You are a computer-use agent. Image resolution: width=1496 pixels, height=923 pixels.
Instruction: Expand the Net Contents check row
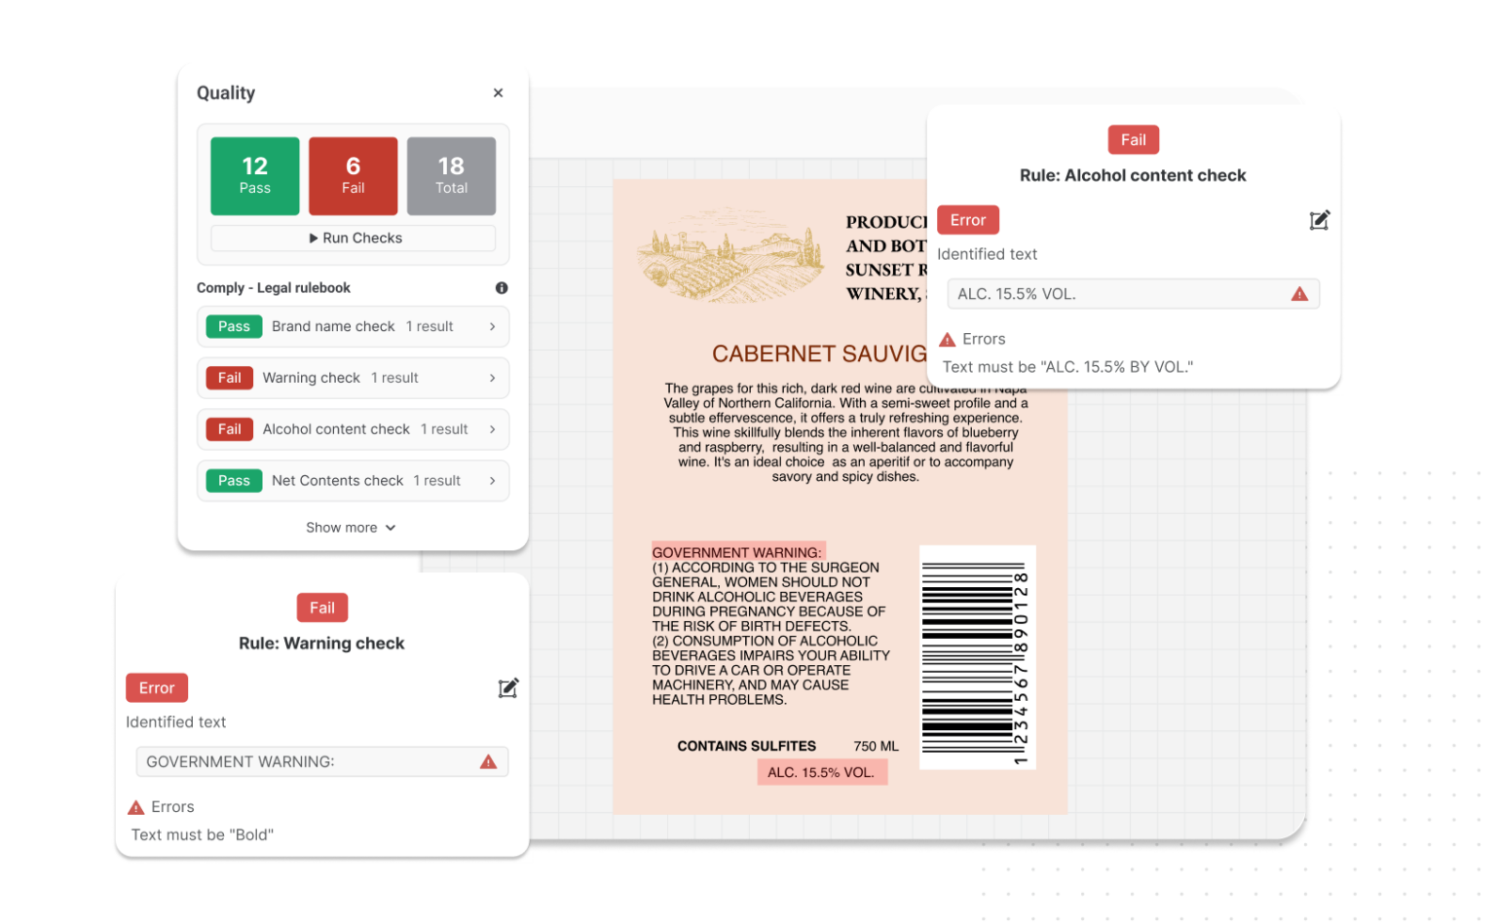coord(492,481)
